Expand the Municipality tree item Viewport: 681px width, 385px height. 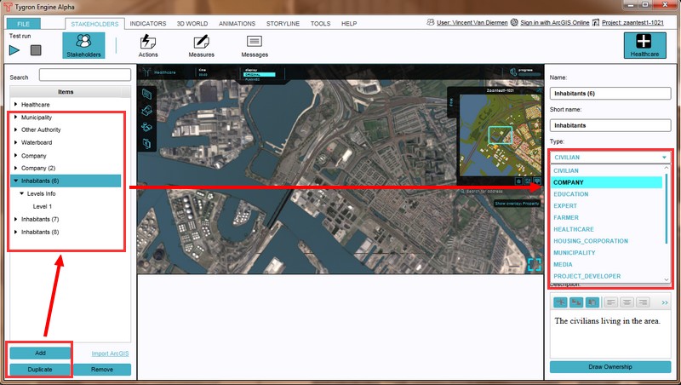click(x=16, y=117)
